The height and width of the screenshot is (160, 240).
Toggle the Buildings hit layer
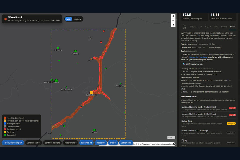coord(86,143)
